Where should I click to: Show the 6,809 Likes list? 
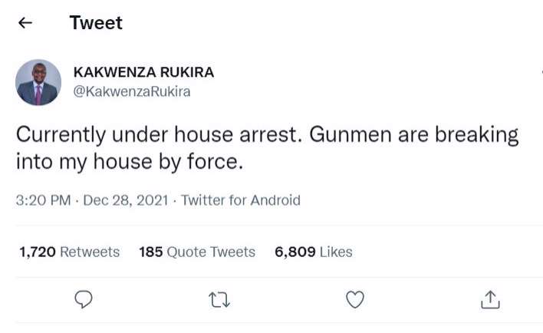pyautogui.click(x=313, y=252)
